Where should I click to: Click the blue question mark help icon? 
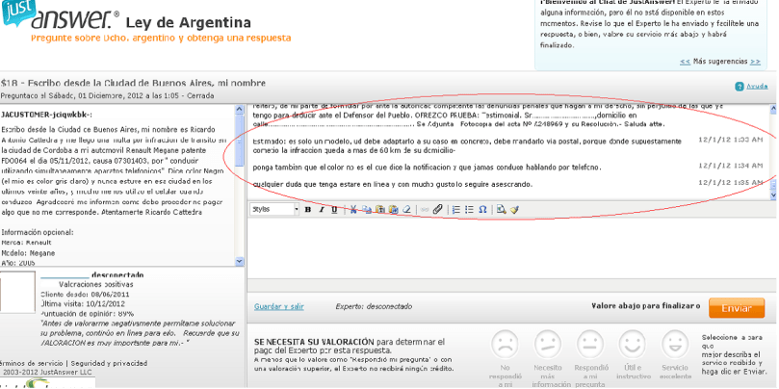pyautogui.click(x=740, y=87)
